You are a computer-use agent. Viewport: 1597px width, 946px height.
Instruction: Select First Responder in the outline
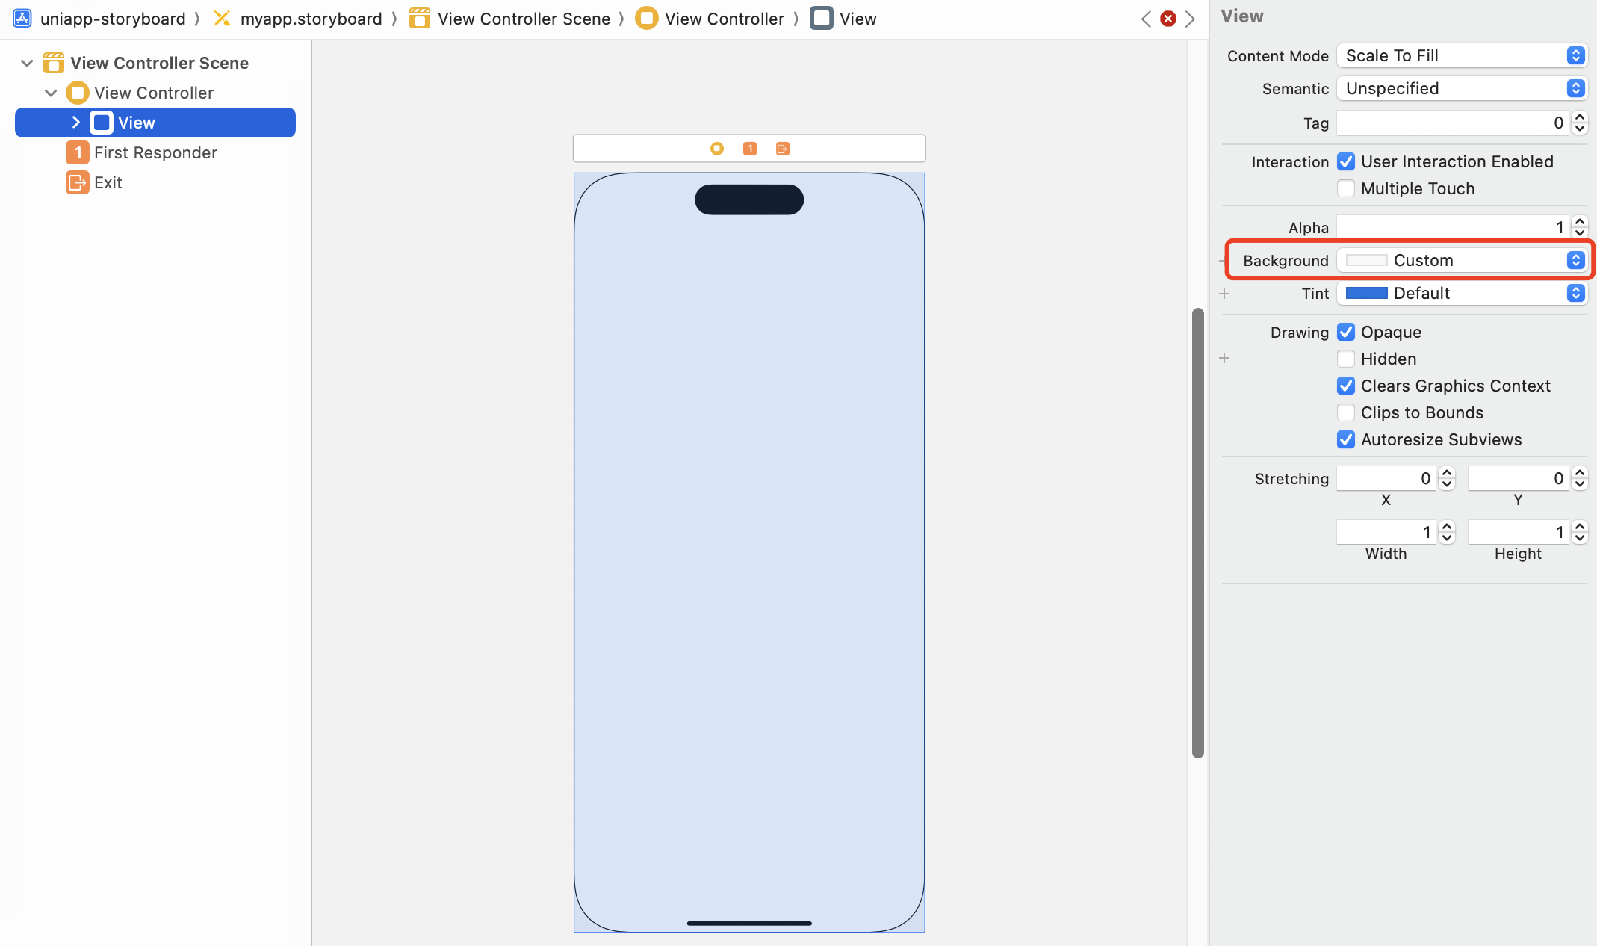click(155, 152)
